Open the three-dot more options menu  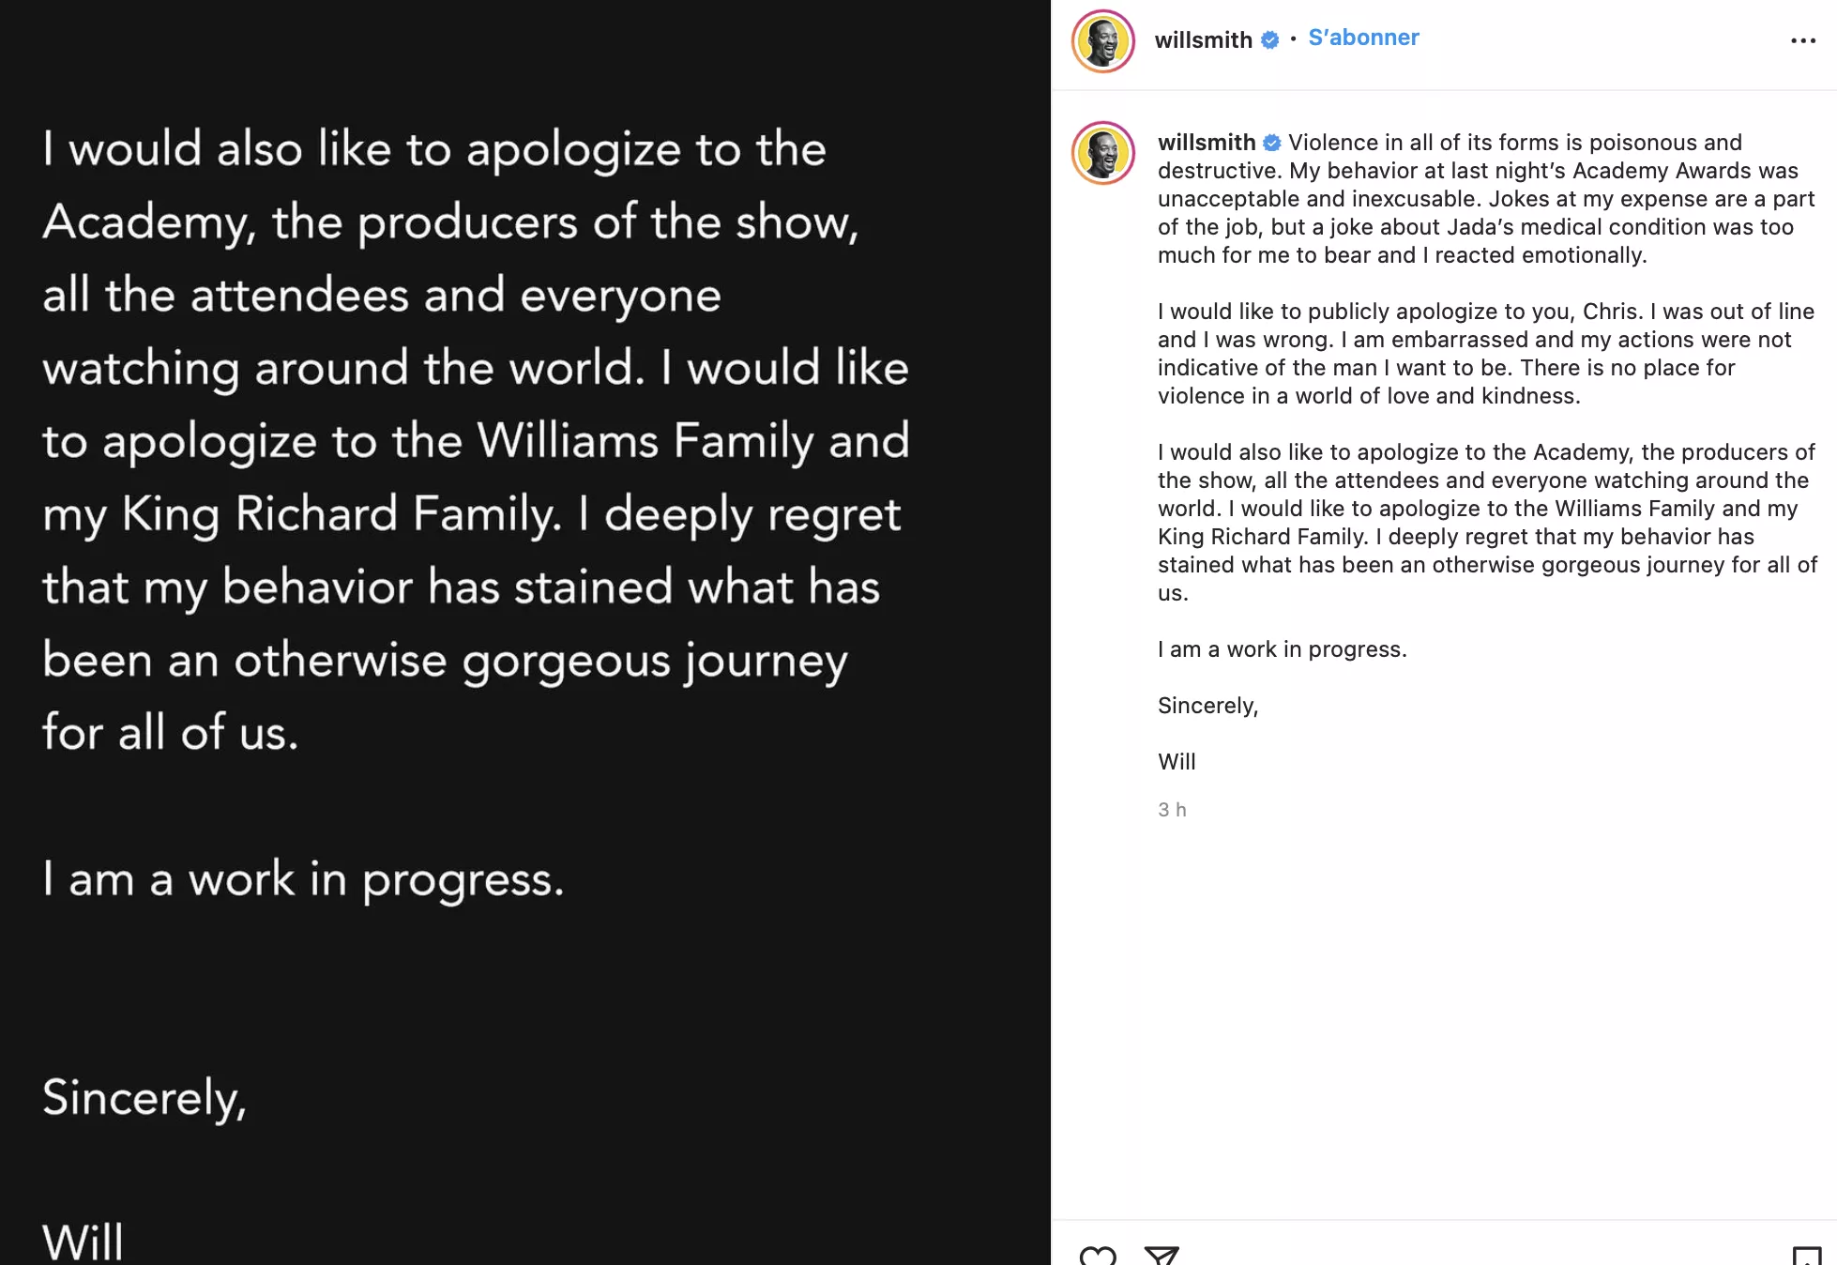point(1802,40)
